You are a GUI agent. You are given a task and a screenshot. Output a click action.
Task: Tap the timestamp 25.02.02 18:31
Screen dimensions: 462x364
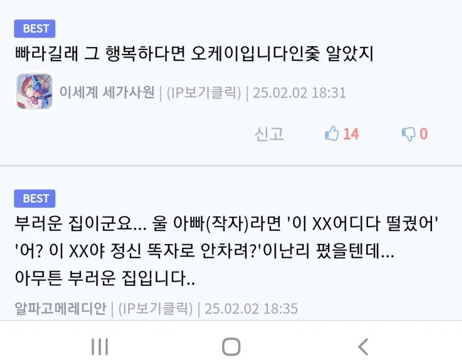[x=299, y=93]
